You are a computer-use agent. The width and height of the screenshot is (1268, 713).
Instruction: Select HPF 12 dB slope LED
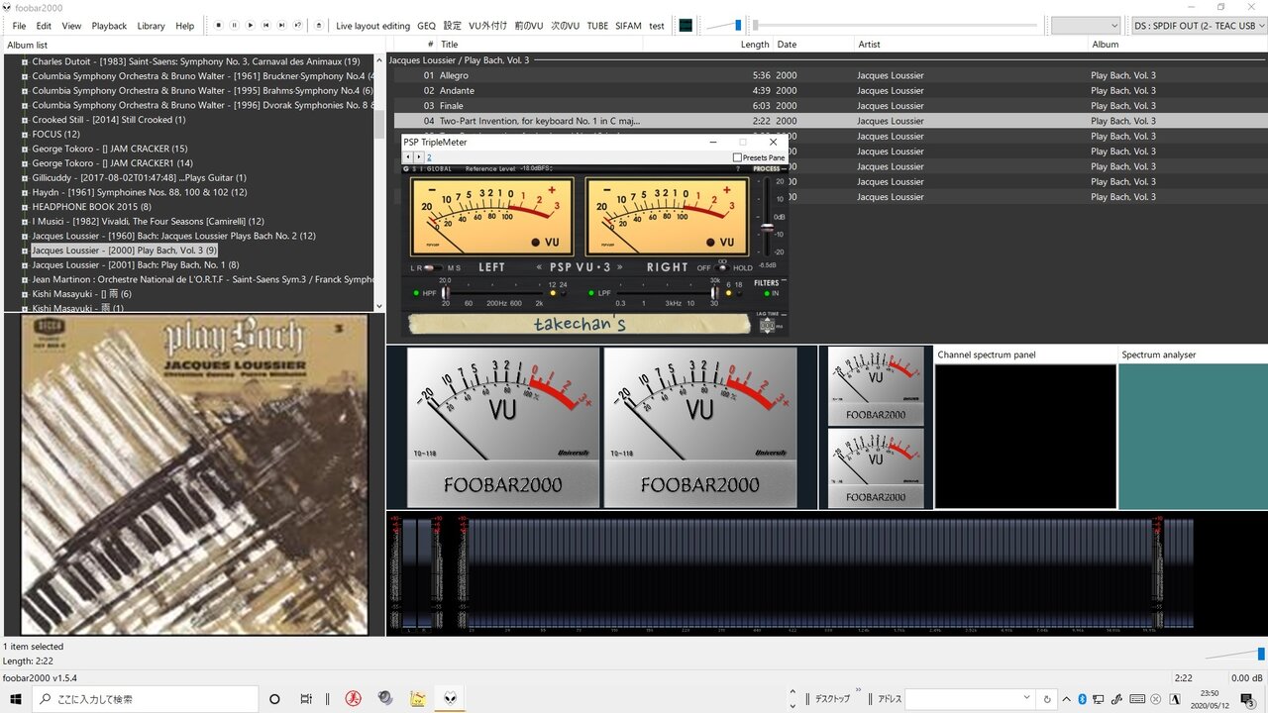[553, 293]
